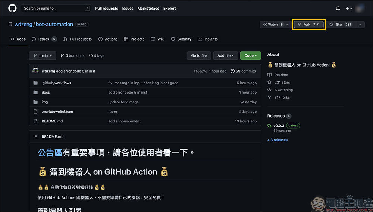The image size is (373, 212).
Task: Click the README list outline icon
Action: (x=35, y=136)
